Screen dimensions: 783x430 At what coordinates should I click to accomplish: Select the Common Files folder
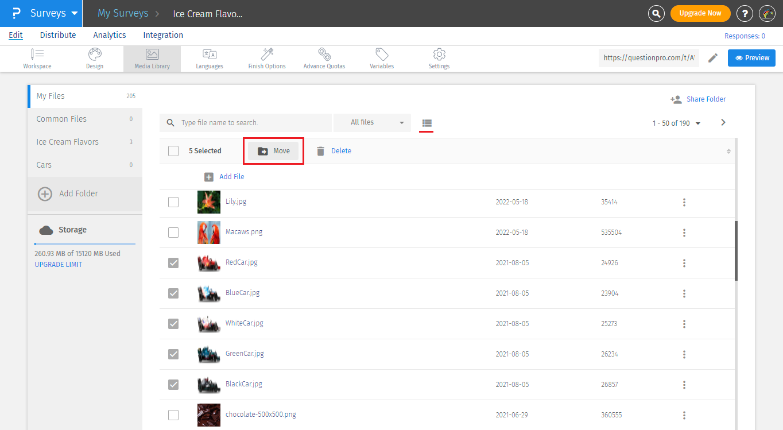[85, 119]
